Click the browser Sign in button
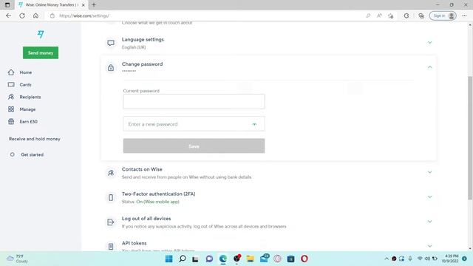 (443, 16)
